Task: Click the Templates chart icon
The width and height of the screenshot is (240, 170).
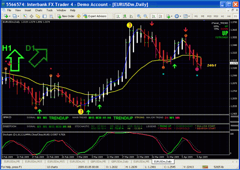Action: pos(185,16)
